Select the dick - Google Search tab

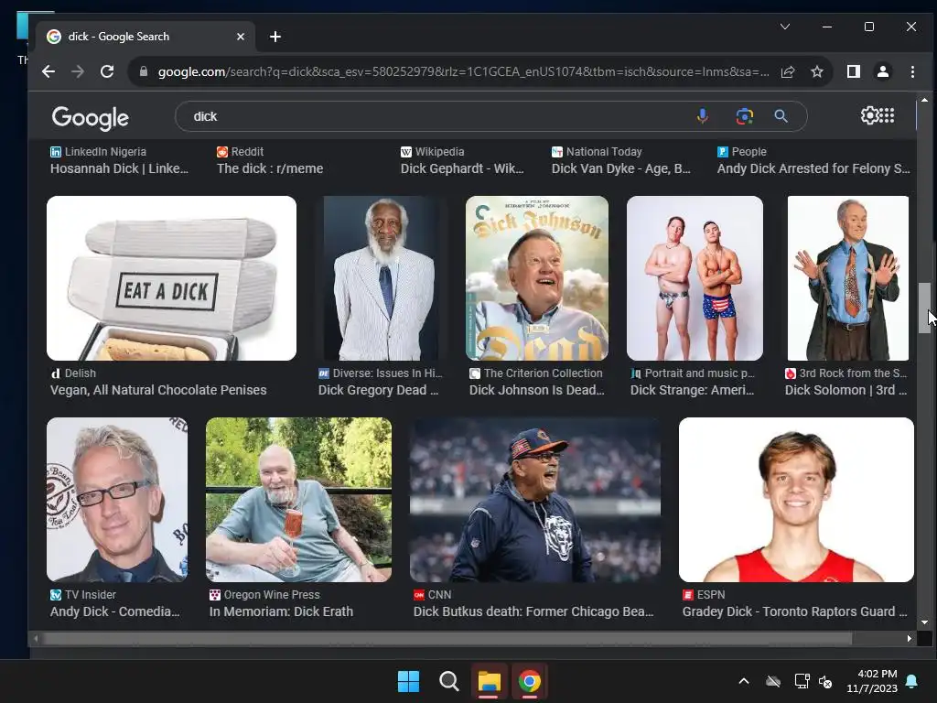pyautogui.click(x=145, y=37)
